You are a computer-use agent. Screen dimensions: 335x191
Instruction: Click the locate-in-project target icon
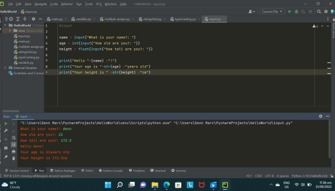point(11,19)
